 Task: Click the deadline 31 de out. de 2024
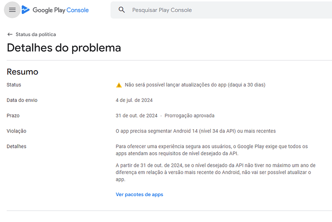pos(137,116)
